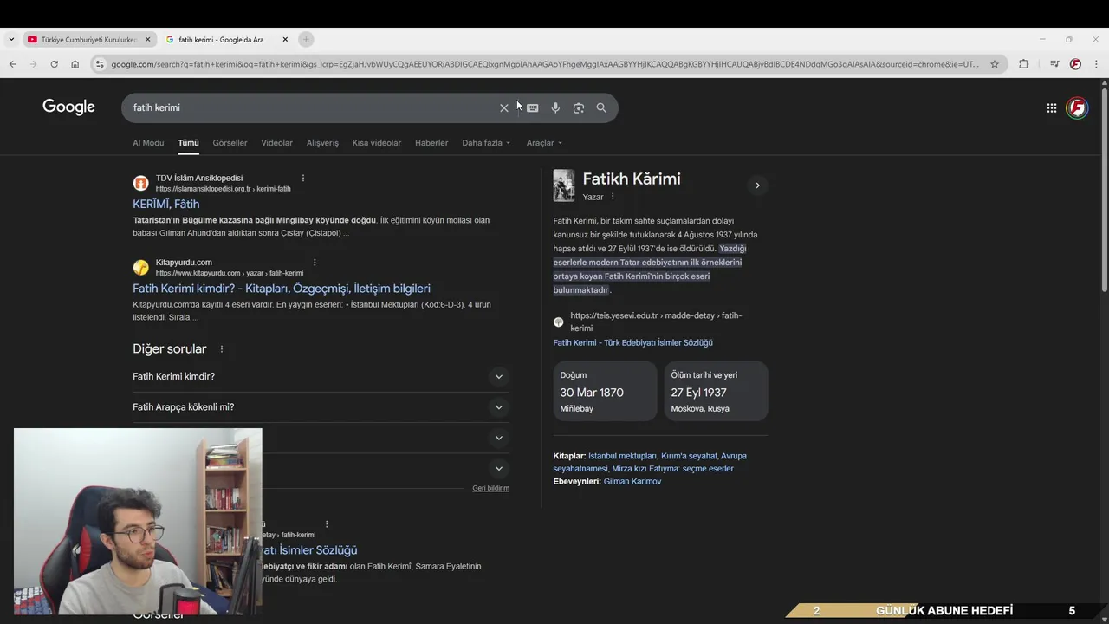Open the Google apps grid
The height and width of the screenshot is (624, 1109).
[x=1051, y=108]
